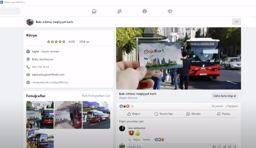Viewport: 256px width, 148px height.
Task: Open the caratpaducah.com website link
Action: click(50, 82)
